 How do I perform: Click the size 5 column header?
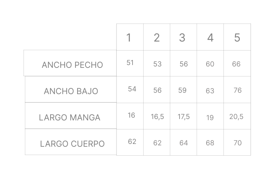tap(237, 37)
